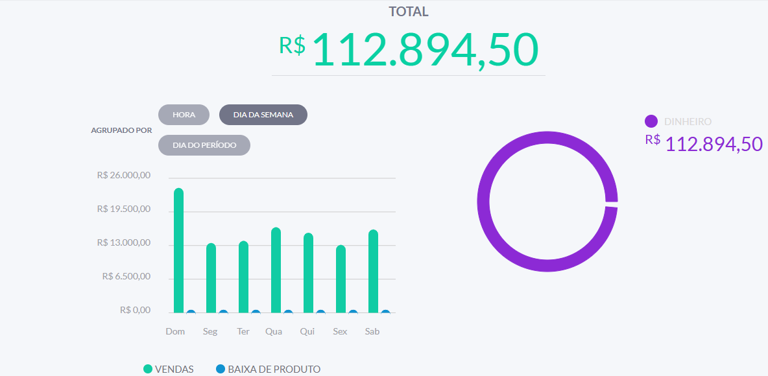
Task: Click the blue Sab product write-off marker
Action: tap(385, 312)
